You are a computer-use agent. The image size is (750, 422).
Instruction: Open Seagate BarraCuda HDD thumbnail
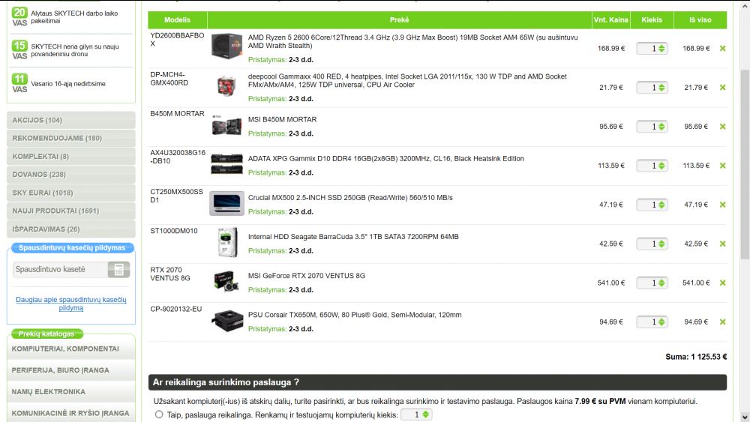pos(227,242)
